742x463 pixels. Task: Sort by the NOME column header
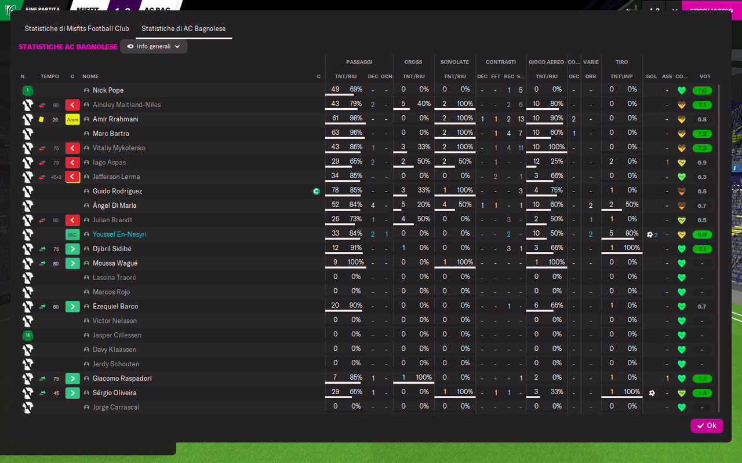click(x=90, y=76)
